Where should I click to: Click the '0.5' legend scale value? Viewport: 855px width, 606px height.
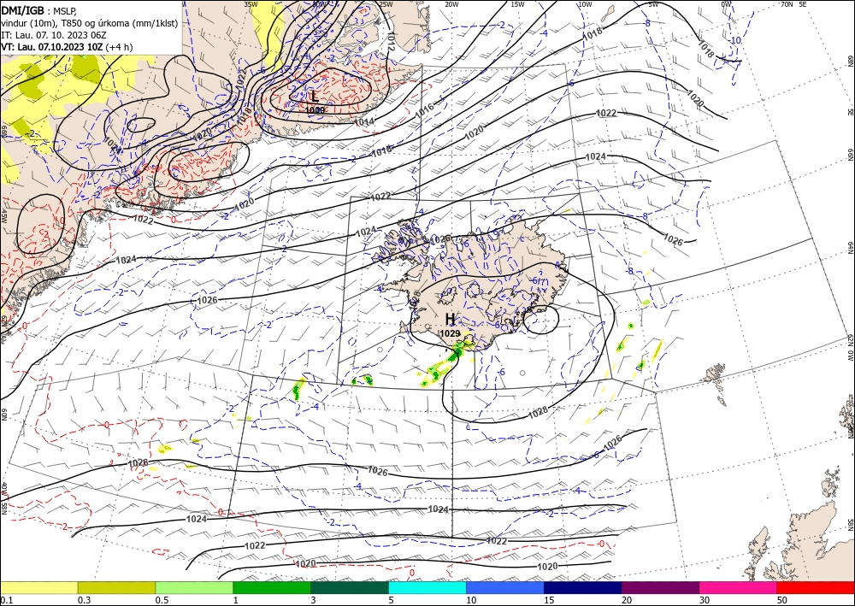click(162, 600)
